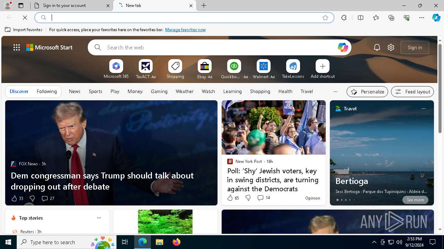Screen dimensions: 444x249
Task: Open the notifications bell
Action: click(x=377, y=47)
